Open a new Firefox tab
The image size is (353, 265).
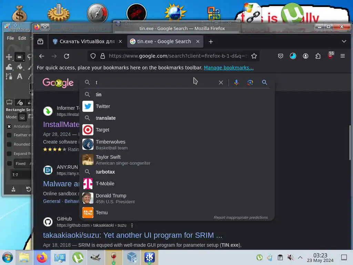point(211,42)
